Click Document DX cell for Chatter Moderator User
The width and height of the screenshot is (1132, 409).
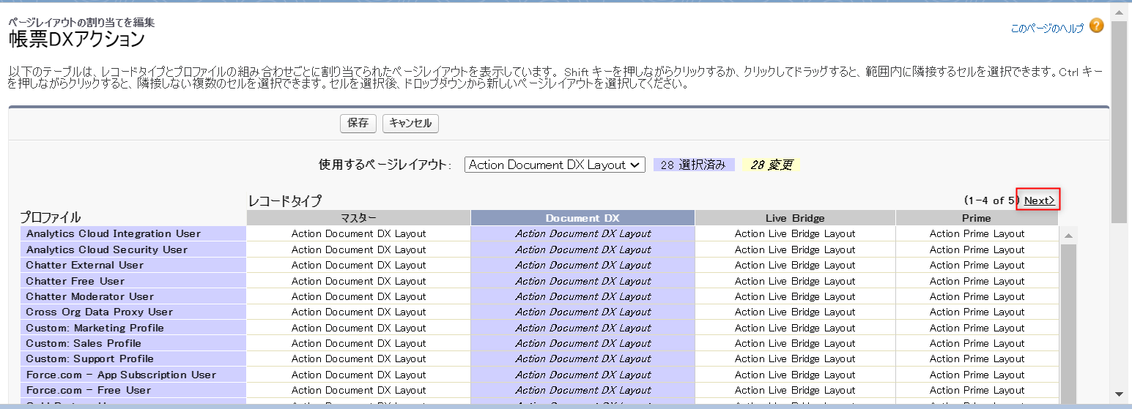tap(582, 296)
